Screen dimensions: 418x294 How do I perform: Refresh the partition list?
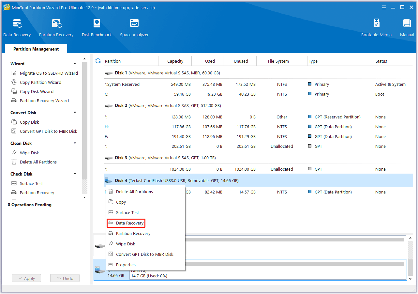[x=98, y=61]
